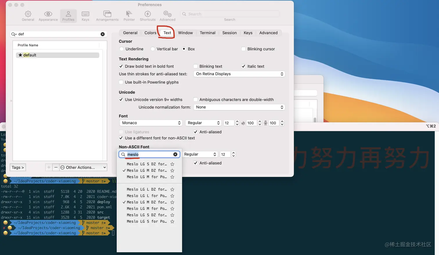The width and height of the screenshot is (439, 255).
Task: Switch to the Colors tab
Action: (x=150, y=33)
